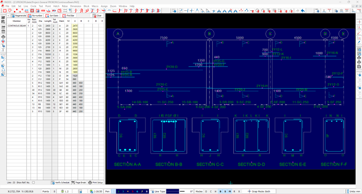Image resolution: width=362 pixels, height=194 pixels.
Task: Click the rebar curved hook icon
Action: 49,11
